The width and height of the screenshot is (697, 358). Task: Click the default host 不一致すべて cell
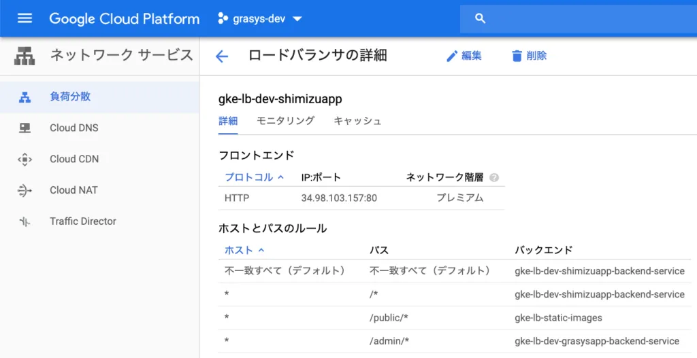[285, 271]
